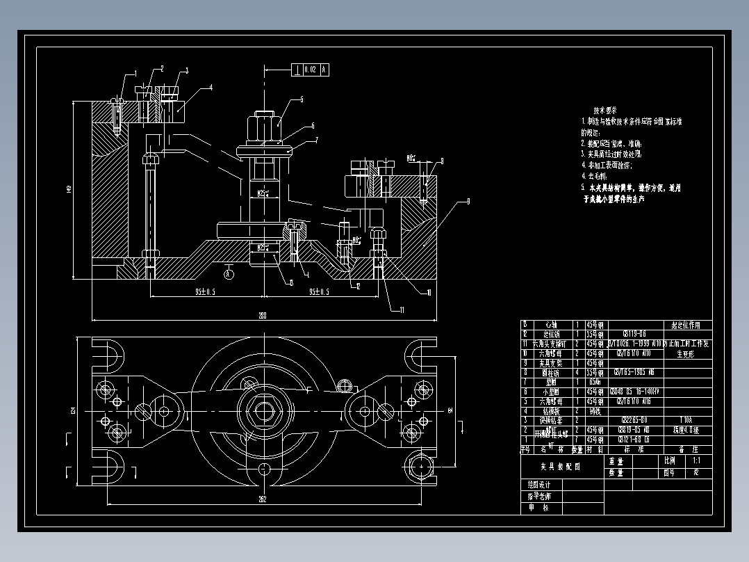Click the '65Mn' material cell
This screenshot has height=562, width=749.
(595, 382)
